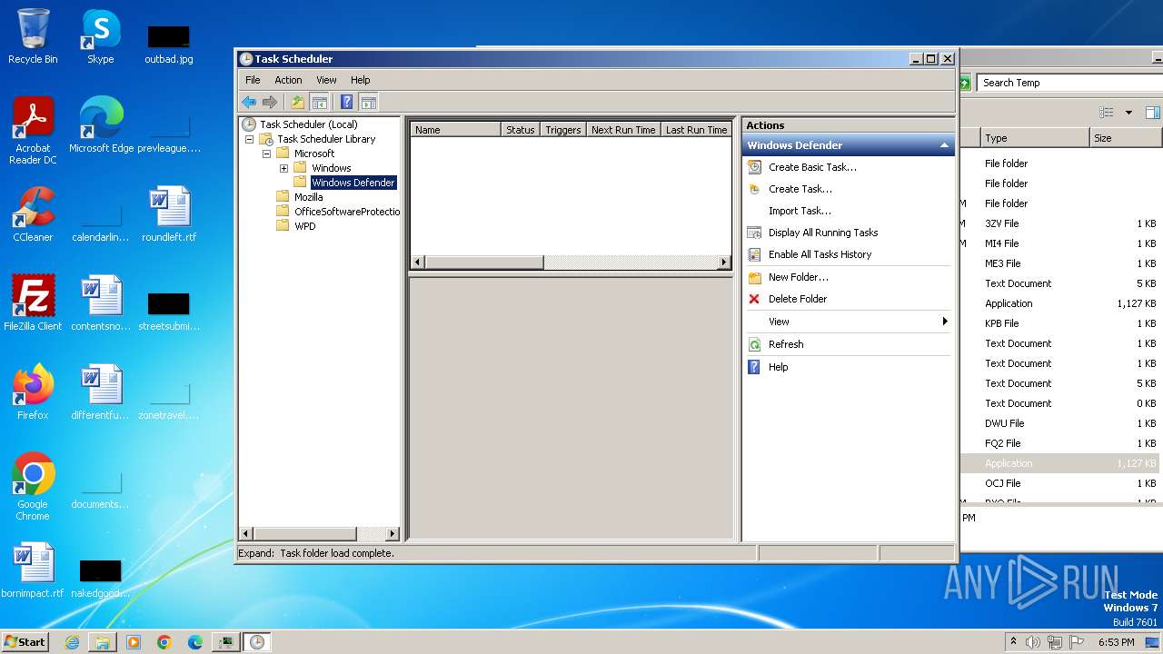
Task: Open the Action menu
Action: 288,80
